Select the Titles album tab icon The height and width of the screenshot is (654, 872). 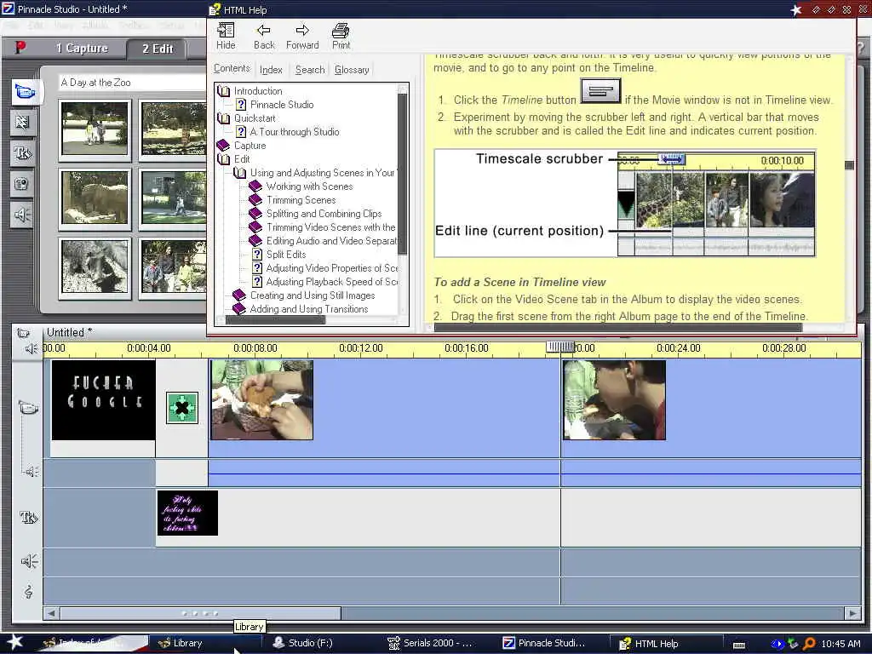click(22, 153)
